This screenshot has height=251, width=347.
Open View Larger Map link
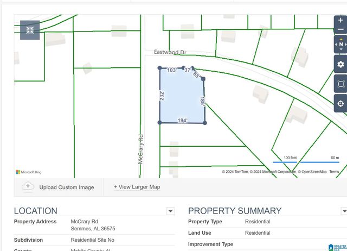click(137, 187)
